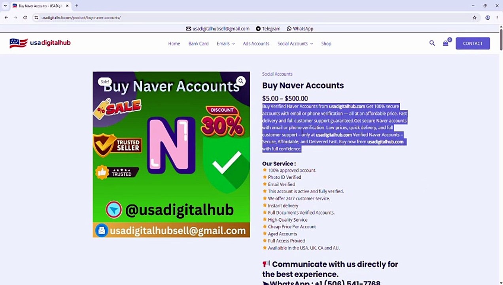Viewport: 503px width, 285px height.
Task: Click 'Full Access Provied' list item
Action: (x=286, y=241)
